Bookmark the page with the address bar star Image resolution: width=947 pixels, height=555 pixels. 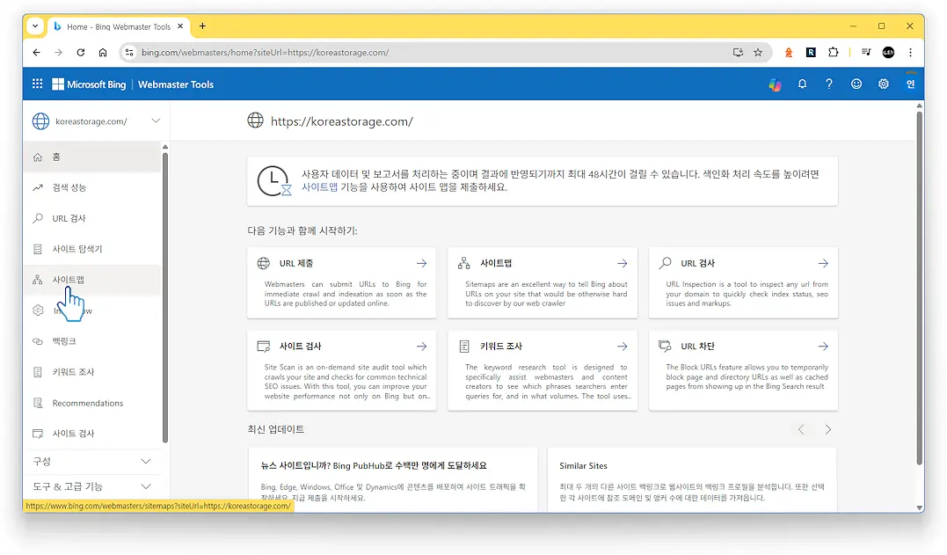tap(759, 52)
